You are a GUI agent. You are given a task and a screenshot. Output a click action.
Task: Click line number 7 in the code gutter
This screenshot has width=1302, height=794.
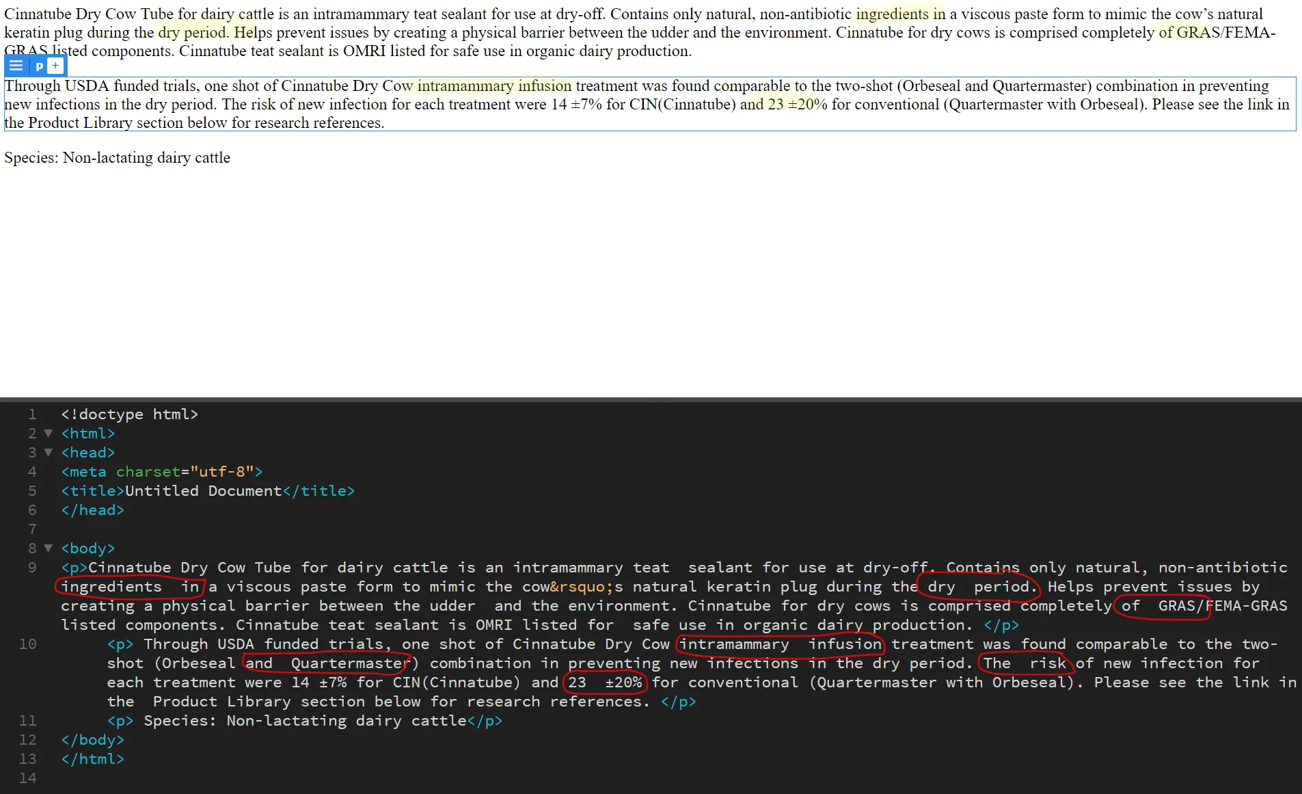click(x=32, y=529)
